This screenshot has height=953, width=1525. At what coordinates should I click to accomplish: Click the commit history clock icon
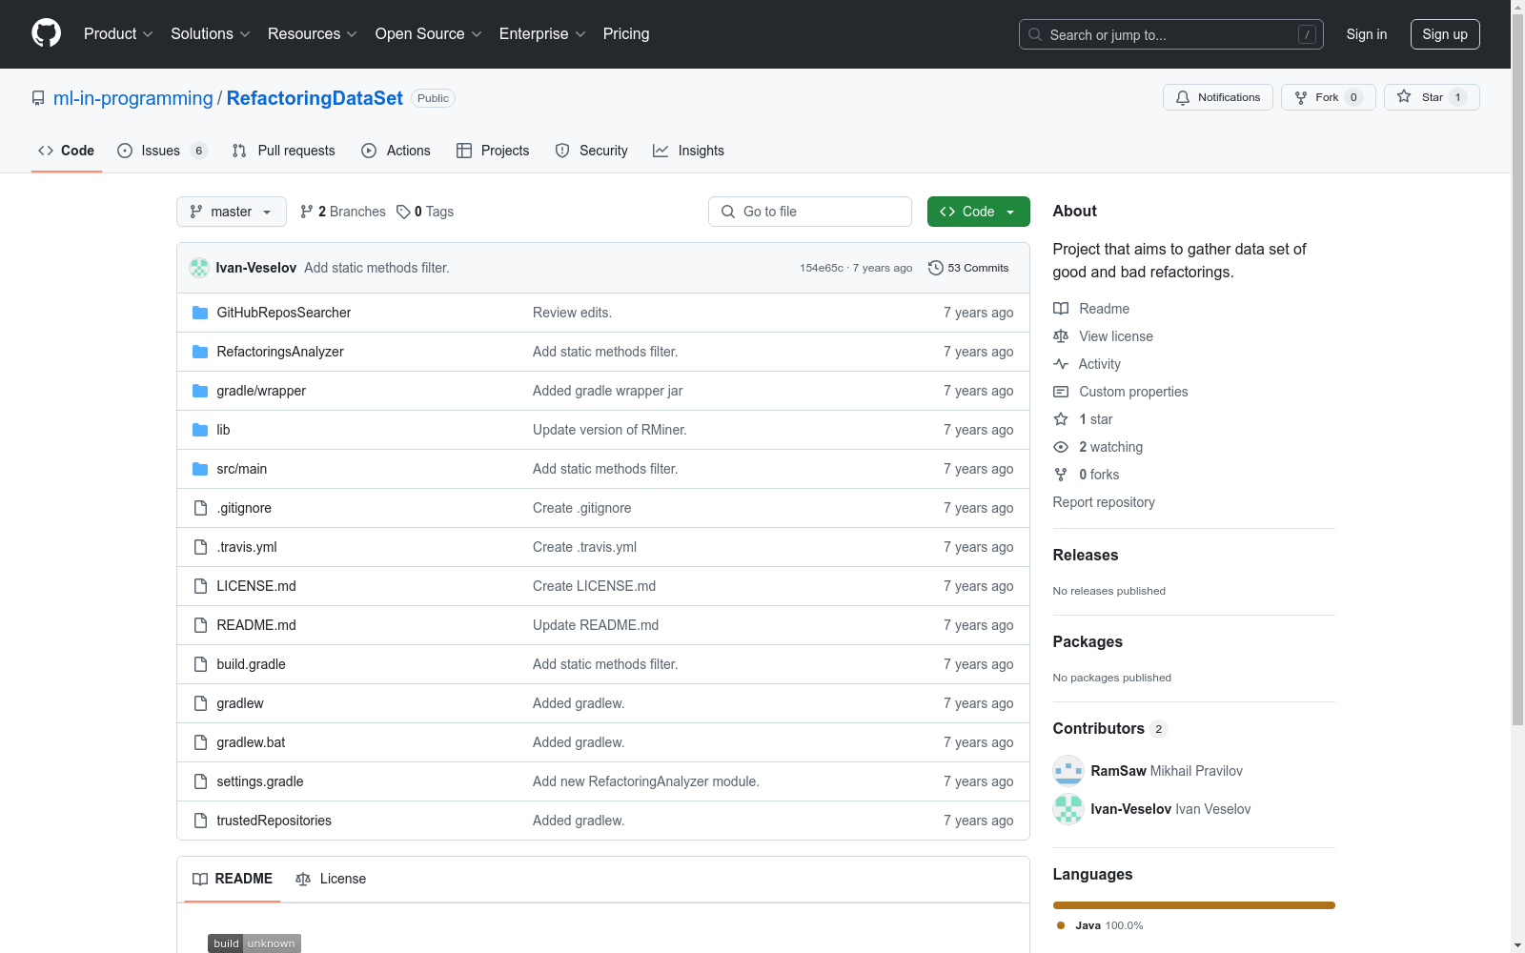point(936,268)
